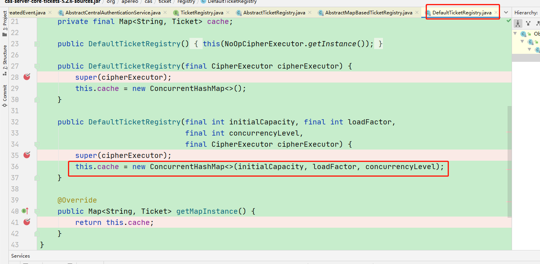Click the 'return this.cache;' statement on line 41
540x264 pixels.
(x=114, y=223)
